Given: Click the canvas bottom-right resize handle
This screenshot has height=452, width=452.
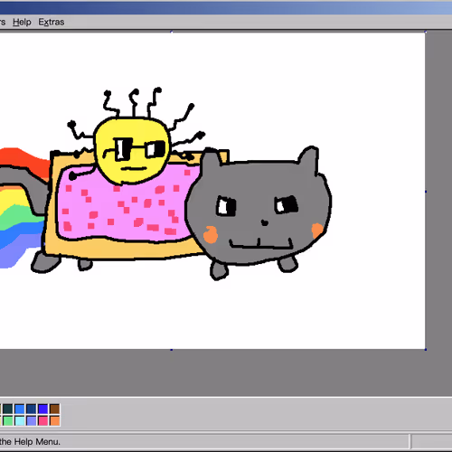Looking at the screenshot, I should 426,350.
